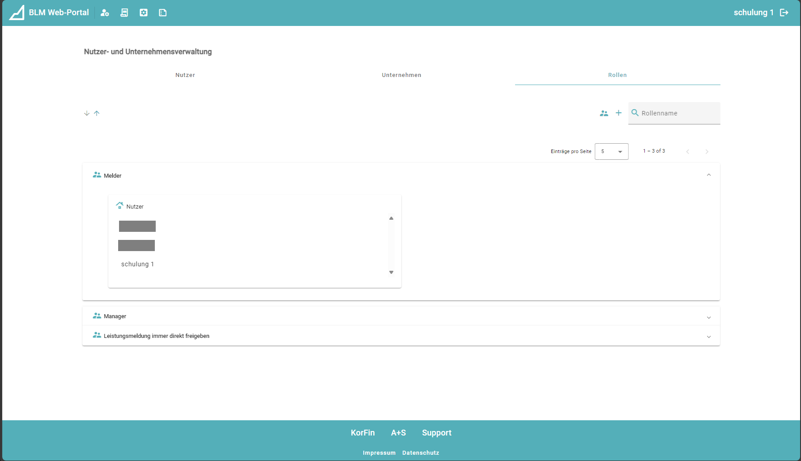Open user management icon in header
The width and height of the screenshot is (801, 461).
point(105,13)
